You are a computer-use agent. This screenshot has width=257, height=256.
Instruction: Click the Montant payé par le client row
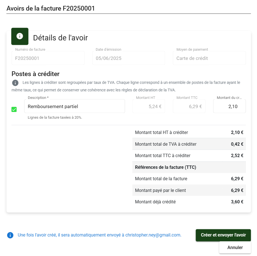pyautogui.click(x=189, y=190)
